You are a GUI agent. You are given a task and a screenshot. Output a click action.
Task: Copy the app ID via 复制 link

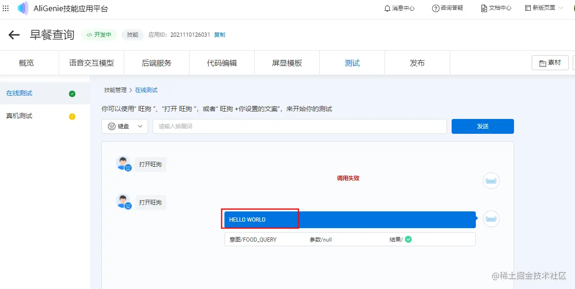click(220, 35)
